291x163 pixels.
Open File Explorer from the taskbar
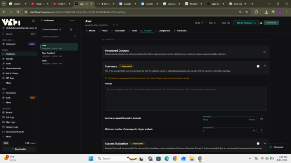[x=192, y=159]
